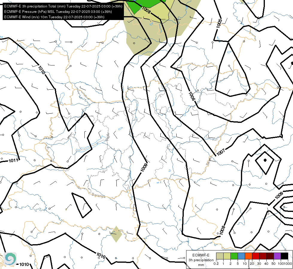Click the Fejér county label
The width and height of the screenshot is (293, 269).
tap(108, 137)
